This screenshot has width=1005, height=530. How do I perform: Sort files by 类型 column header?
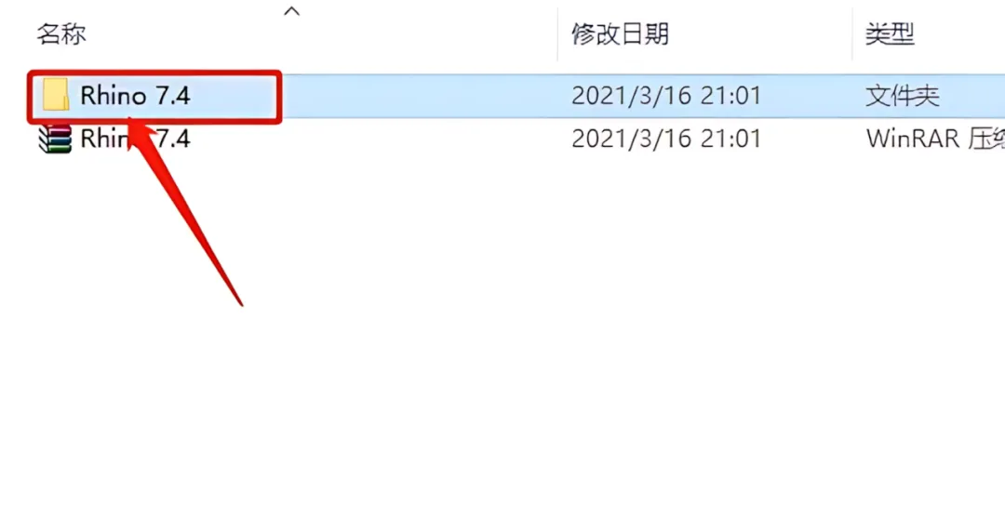(x=890, y=33)
